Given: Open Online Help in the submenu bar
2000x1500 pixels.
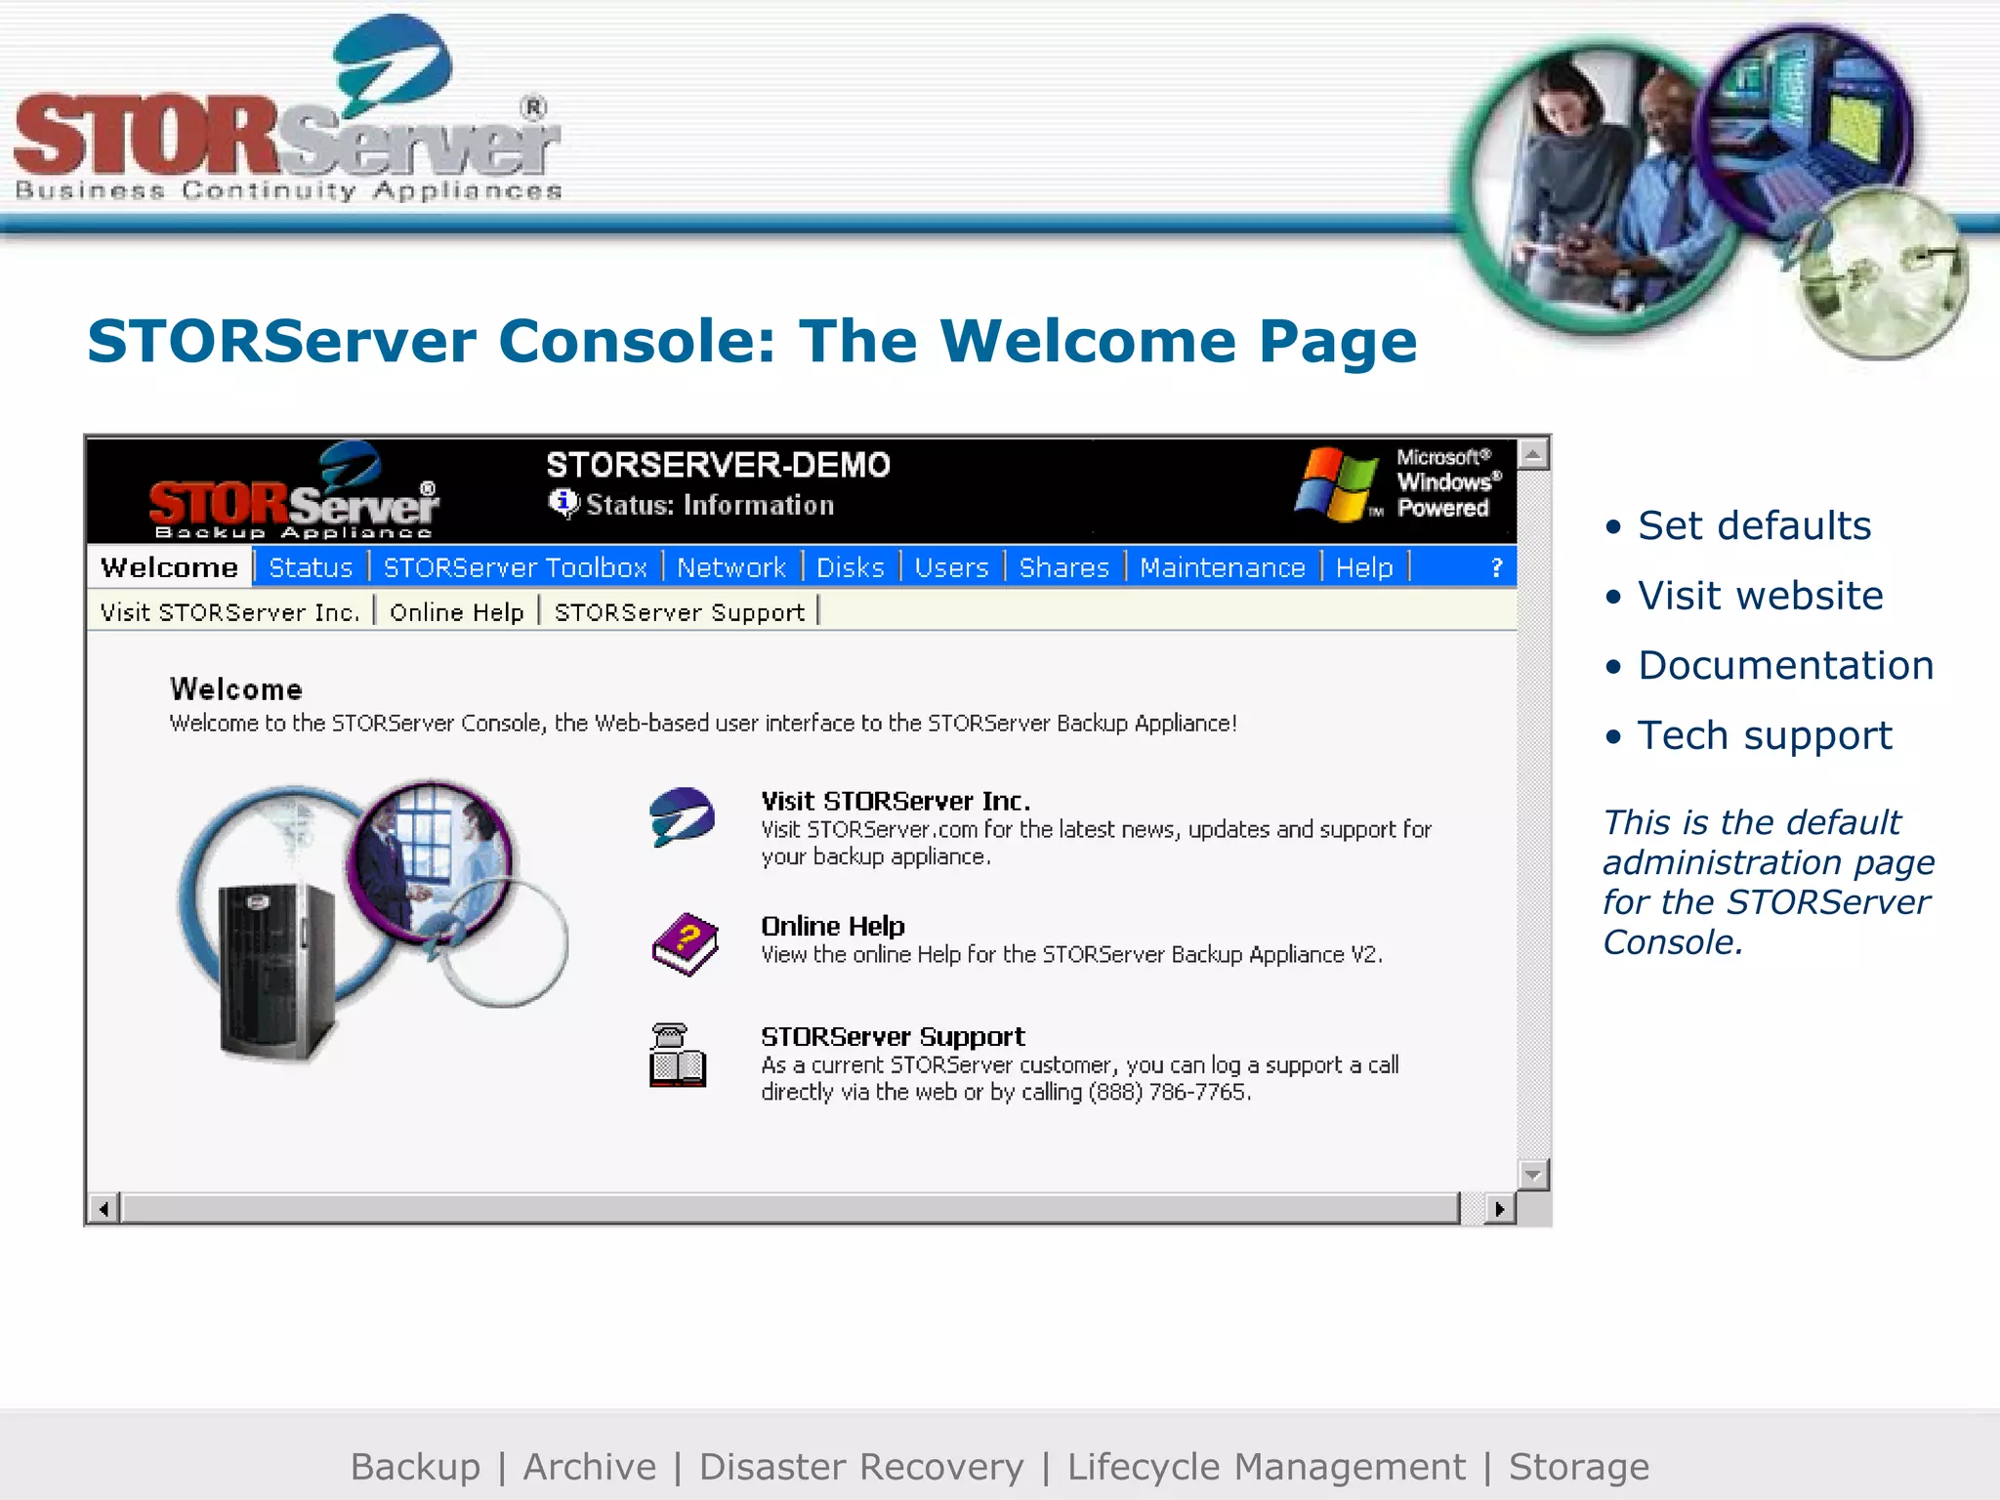Looking at the screenshot, I should [457, 612].
